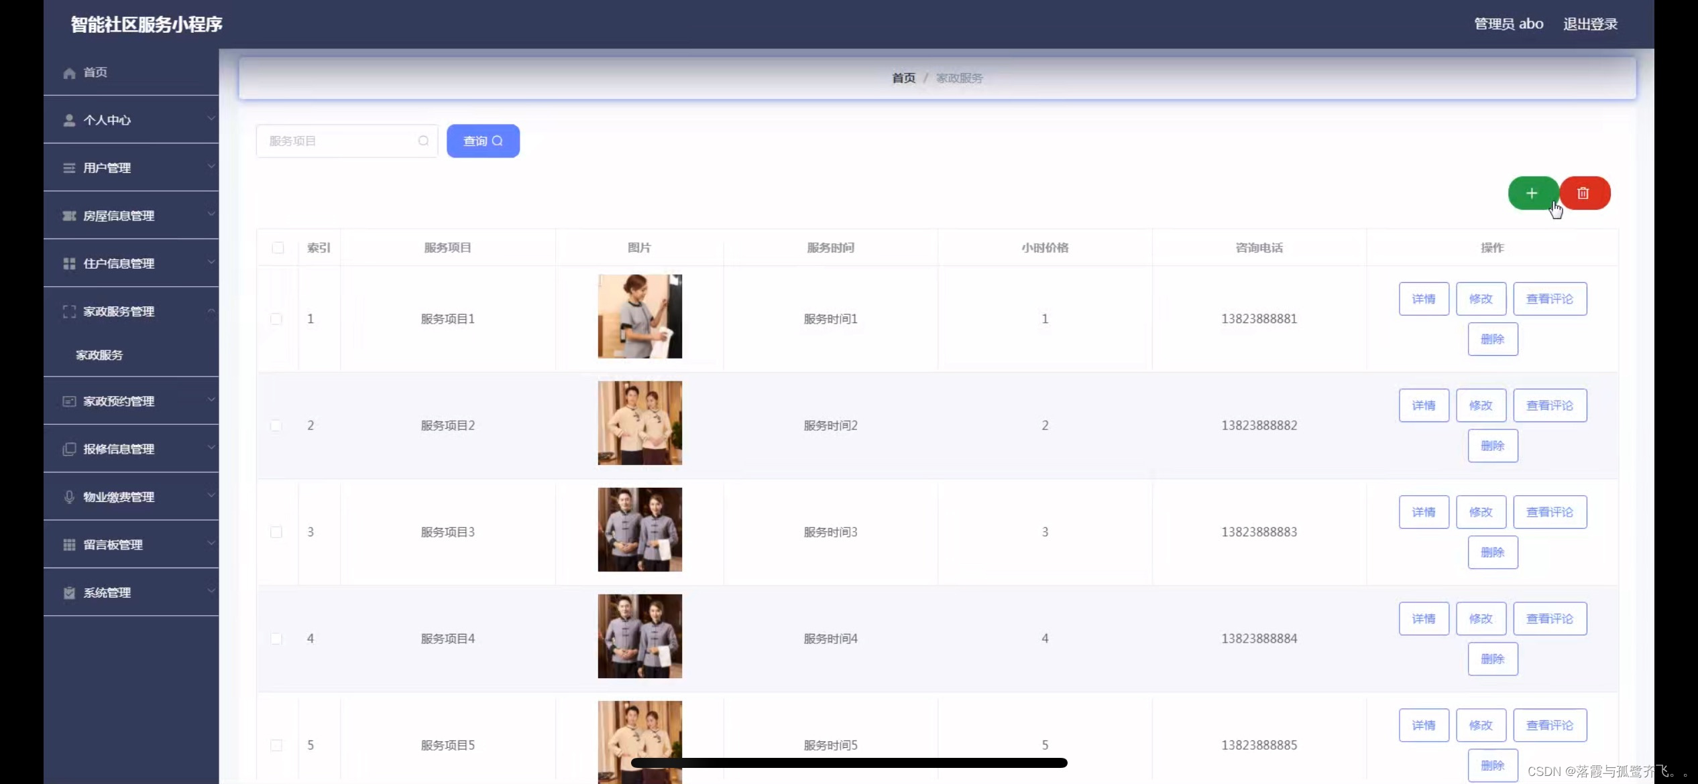Toggle the select-all checkbox in table header
This screenshot has height=784, width=1698.
click(x=278, y=248)
